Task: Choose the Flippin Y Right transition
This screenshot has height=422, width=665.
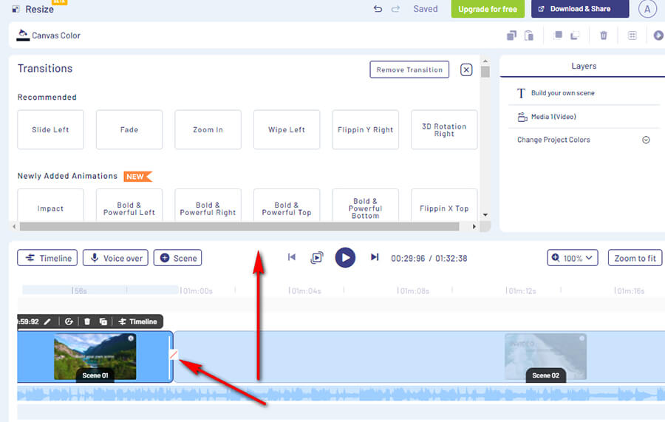Action: click(x=365, y=130)
